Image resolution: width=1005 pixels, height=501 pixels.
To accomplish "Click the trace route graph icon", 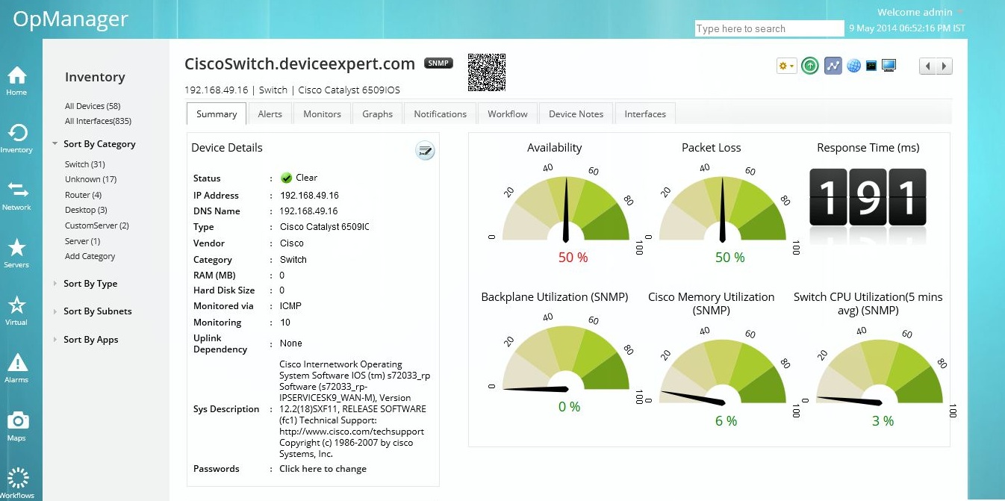I will tap(833, 66).
